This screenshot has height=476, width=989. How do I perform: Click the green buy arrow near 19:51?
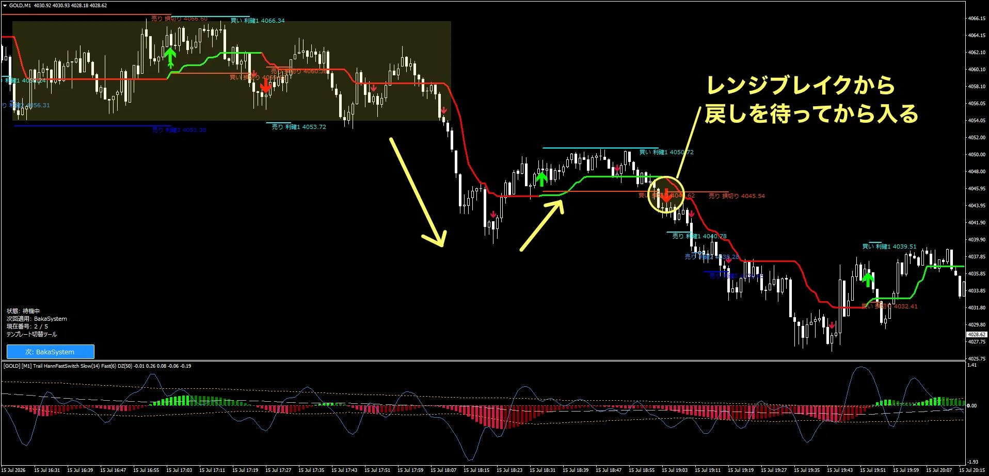868,280
